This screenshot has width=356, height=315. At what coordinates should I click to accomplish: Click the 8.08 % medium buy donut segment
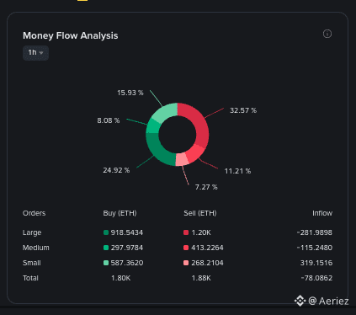[152, 126]
